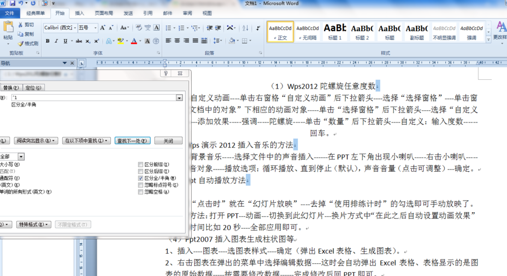Grow font size with large A icon
507x276 pixels.
pyautogui.click(x=103, y=28)
